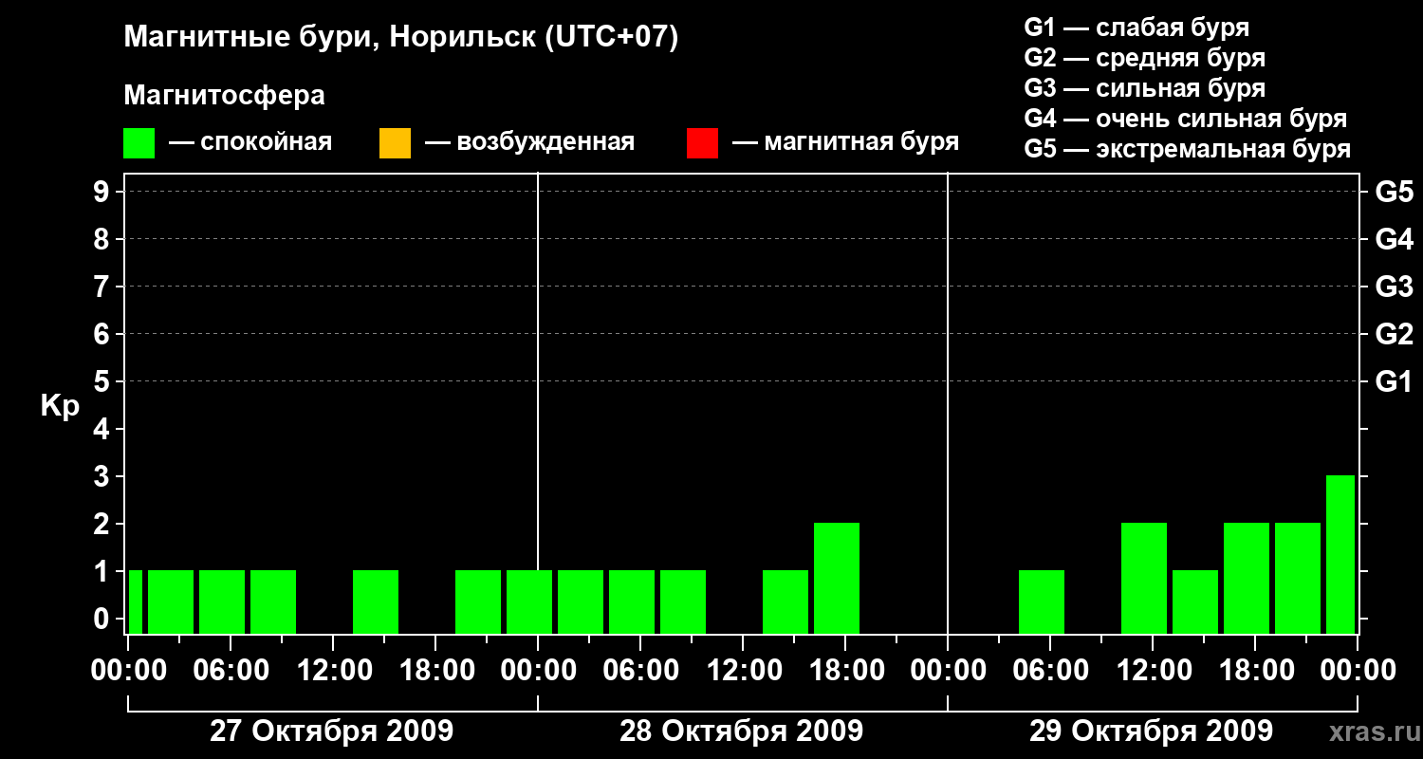Image resolution: width=1423 pixels, height=759 pixels.
Task: Select the 'G3 — сильная буря' description
Action: [1144, 88]
